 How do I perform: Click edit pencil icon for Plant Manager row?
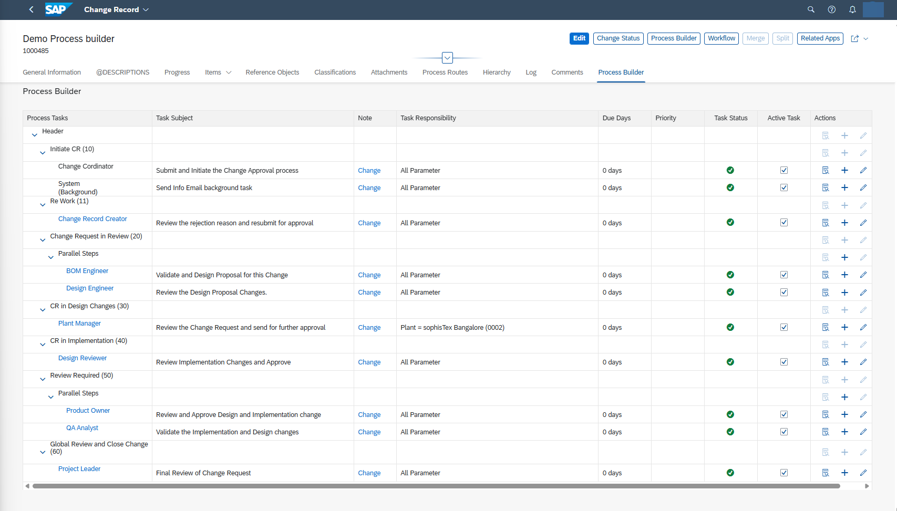(x=863, y=327)
